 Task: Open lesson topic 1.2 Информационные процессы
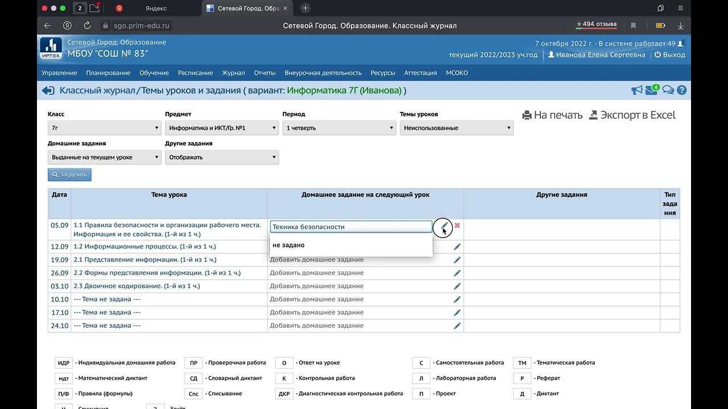coord(144,247)
